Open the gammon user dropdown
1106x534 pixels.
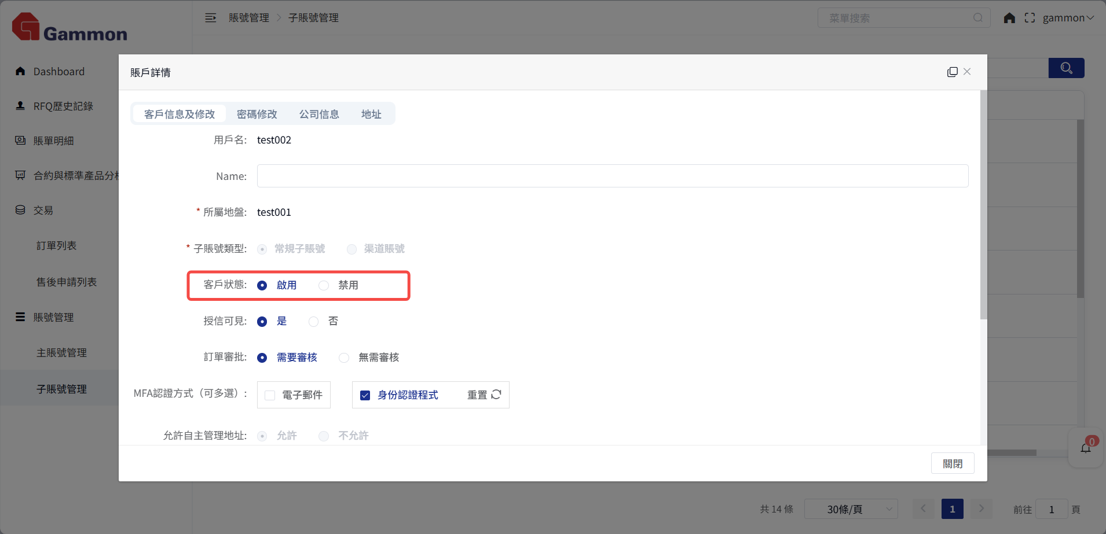click(x=1068, y=18)
